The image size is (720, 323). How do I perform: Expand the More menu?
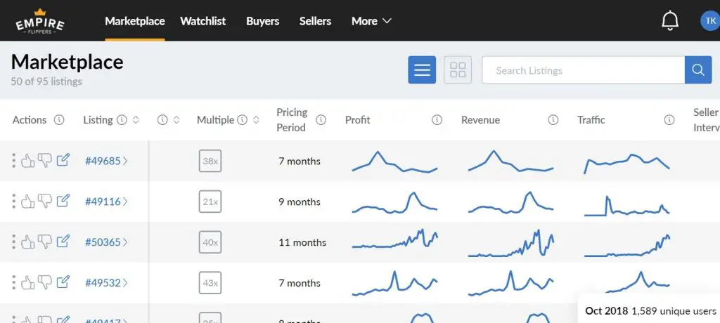[371, 21]
